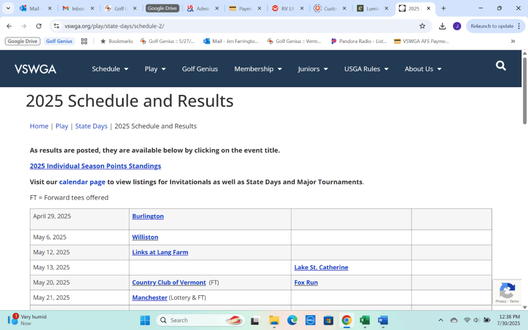The height and width of the screenshot is (330, 528).
Task: Click the Relaunch to update button
Action: pyautogui.click(x=495, y=26)
